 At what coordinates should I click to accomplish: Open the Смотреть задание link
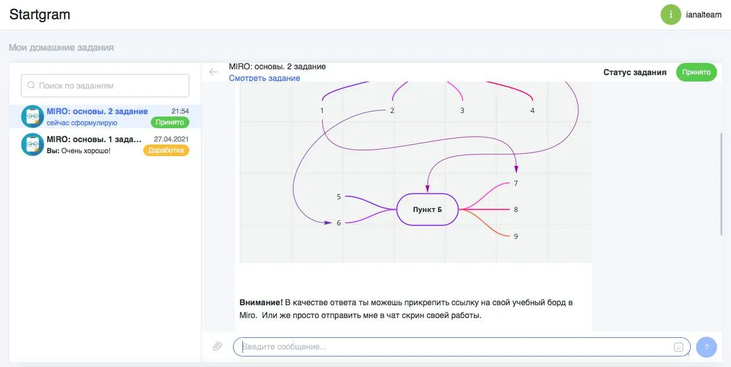pos(264,78)
